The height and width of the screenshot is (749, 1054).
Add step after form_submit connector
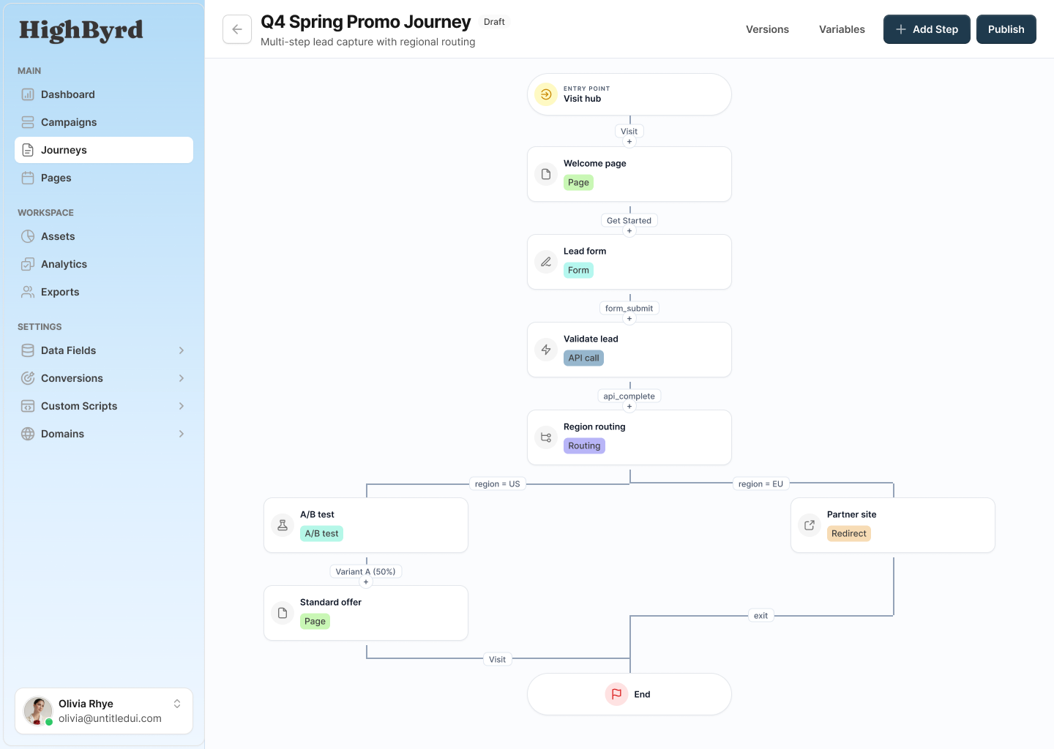click(629, 319)
